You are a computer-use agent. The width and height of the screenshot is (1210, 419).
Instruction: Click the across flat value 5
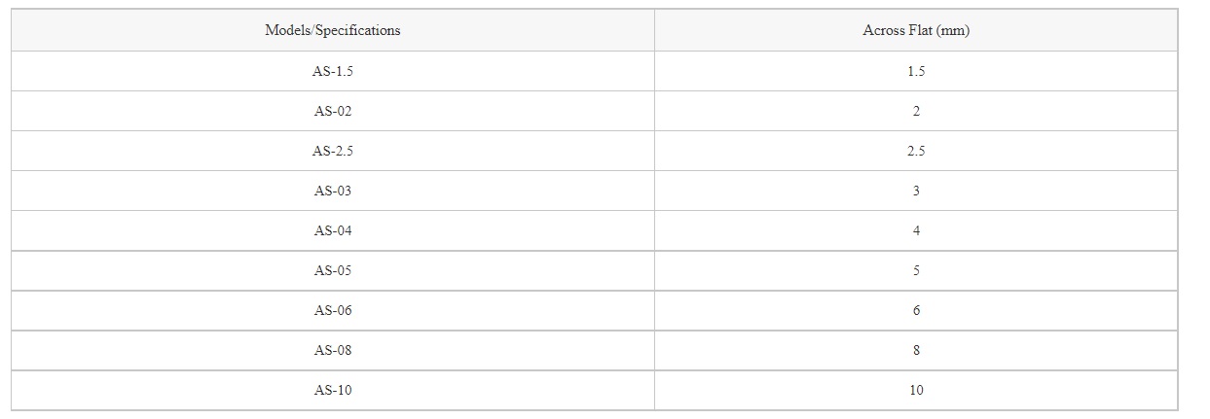916,270
